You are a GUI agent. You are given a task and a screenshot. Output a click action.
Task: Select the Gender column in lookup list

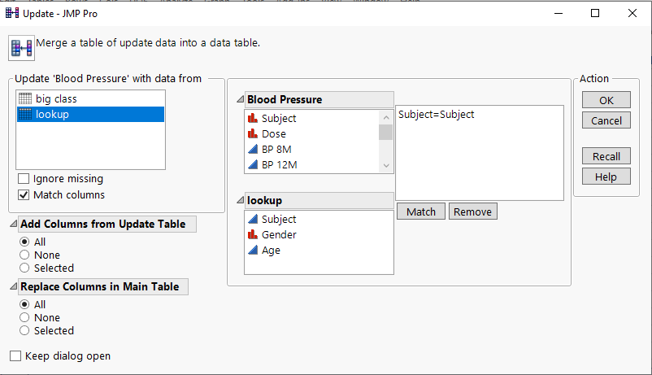(x=279, y=235)
